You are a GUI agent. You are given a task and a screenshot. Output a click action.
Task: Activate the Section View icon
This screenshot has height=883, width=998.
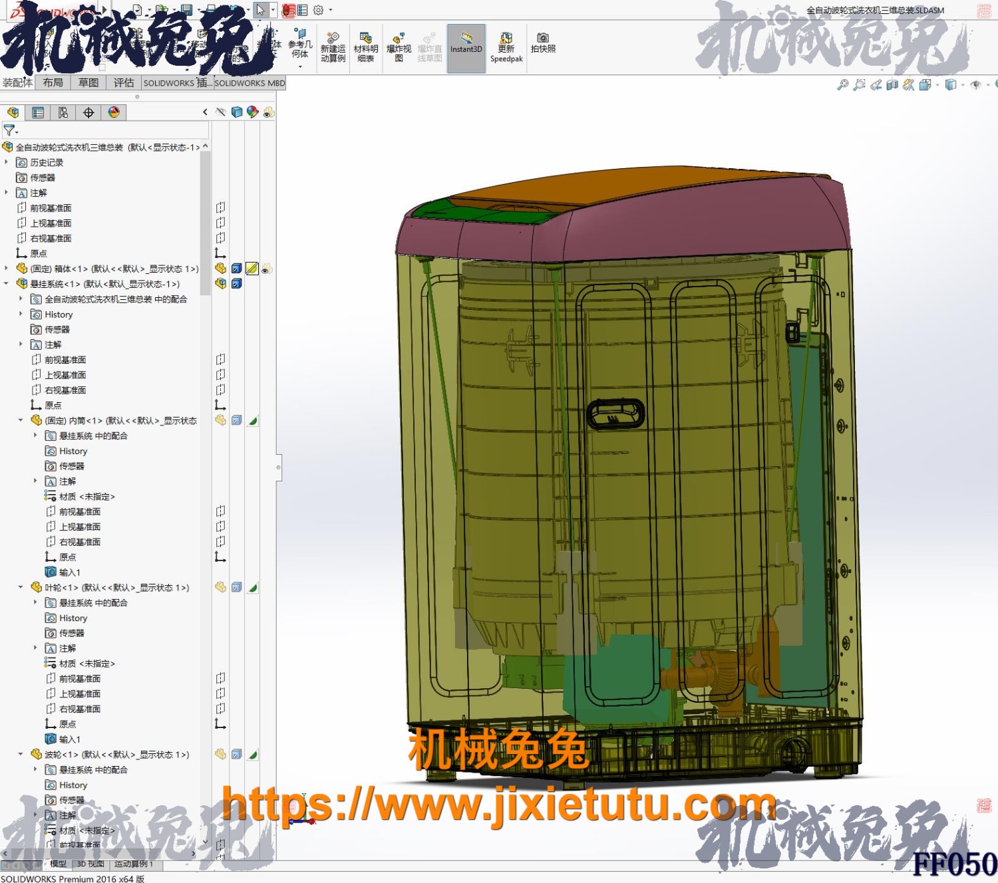[x=892, y=85]
